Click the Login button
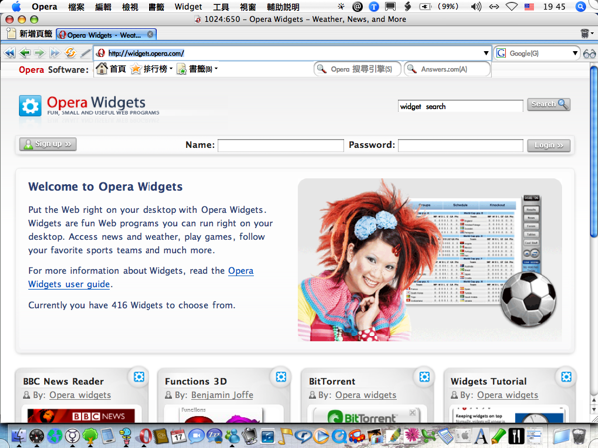 click(549, 145)
